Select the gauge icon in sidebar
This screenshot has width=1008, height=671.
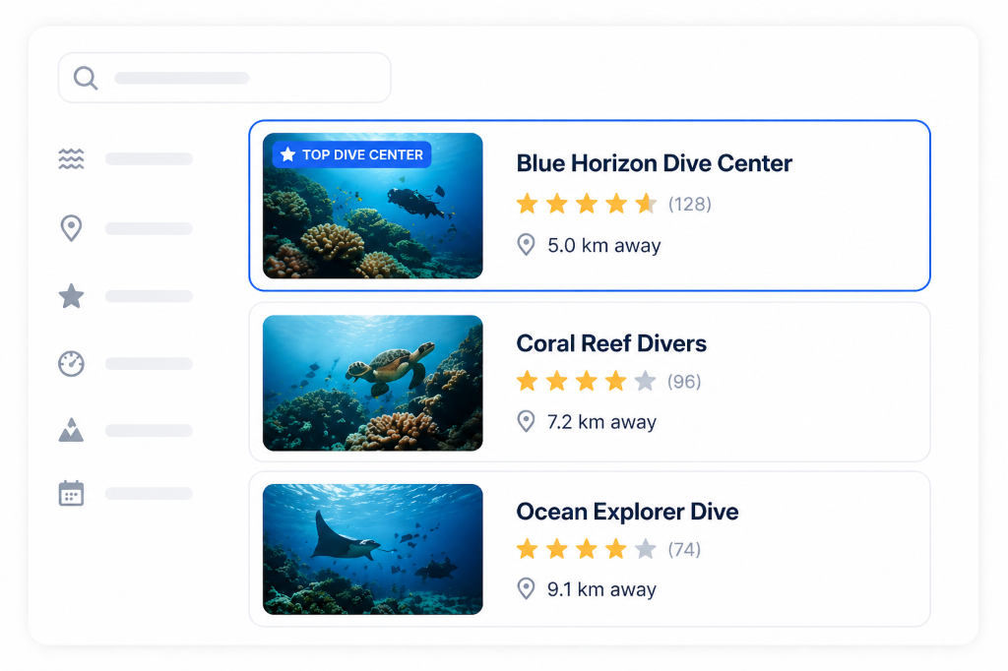tap(71, 363)
